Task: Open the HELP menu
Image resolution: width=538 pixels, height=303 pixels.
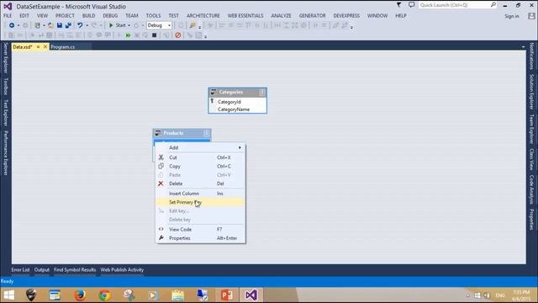Action: (x=401, y=16)
